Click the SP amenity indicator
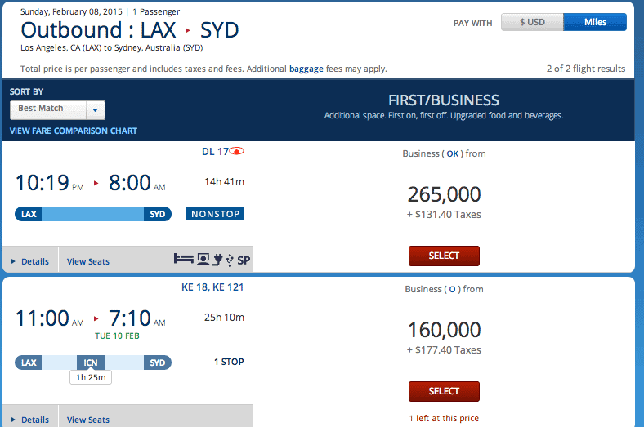 pyautogui.click(x=244, y=260)
